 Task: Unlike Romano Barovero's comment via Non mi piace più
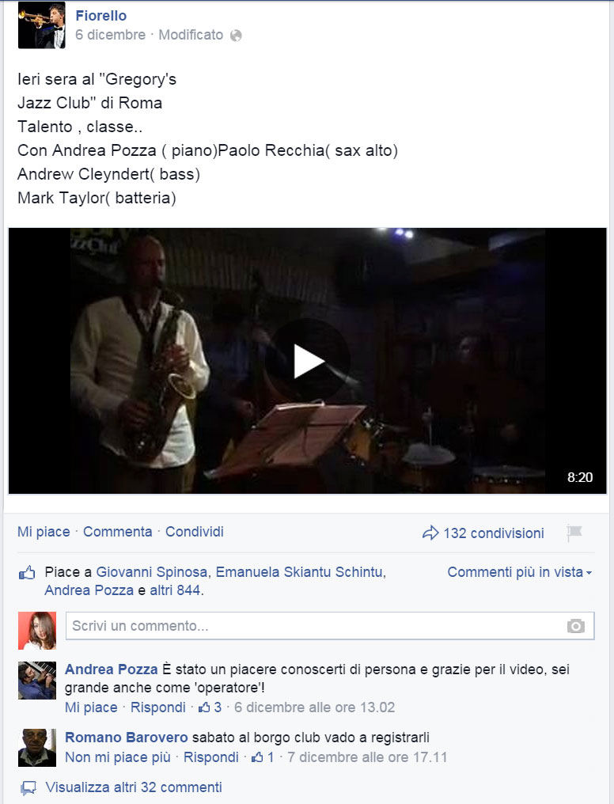(x=118, y=757)
